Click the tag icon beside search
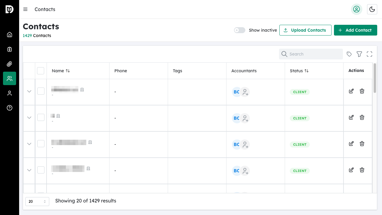This screenshot has height=215, width=382. tap(349, 54)
